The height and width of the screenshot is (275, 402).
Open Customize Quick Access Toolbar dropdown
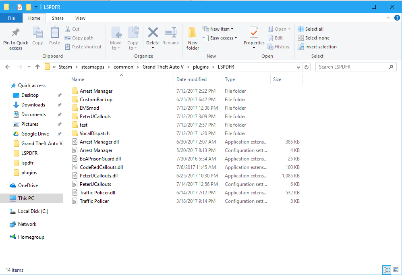pyautogui.click(x=36, y=7)
